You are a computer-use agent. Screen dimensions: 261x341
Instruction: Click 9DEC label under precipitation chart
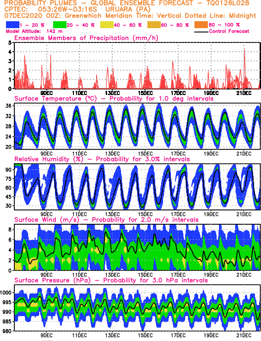47,93
